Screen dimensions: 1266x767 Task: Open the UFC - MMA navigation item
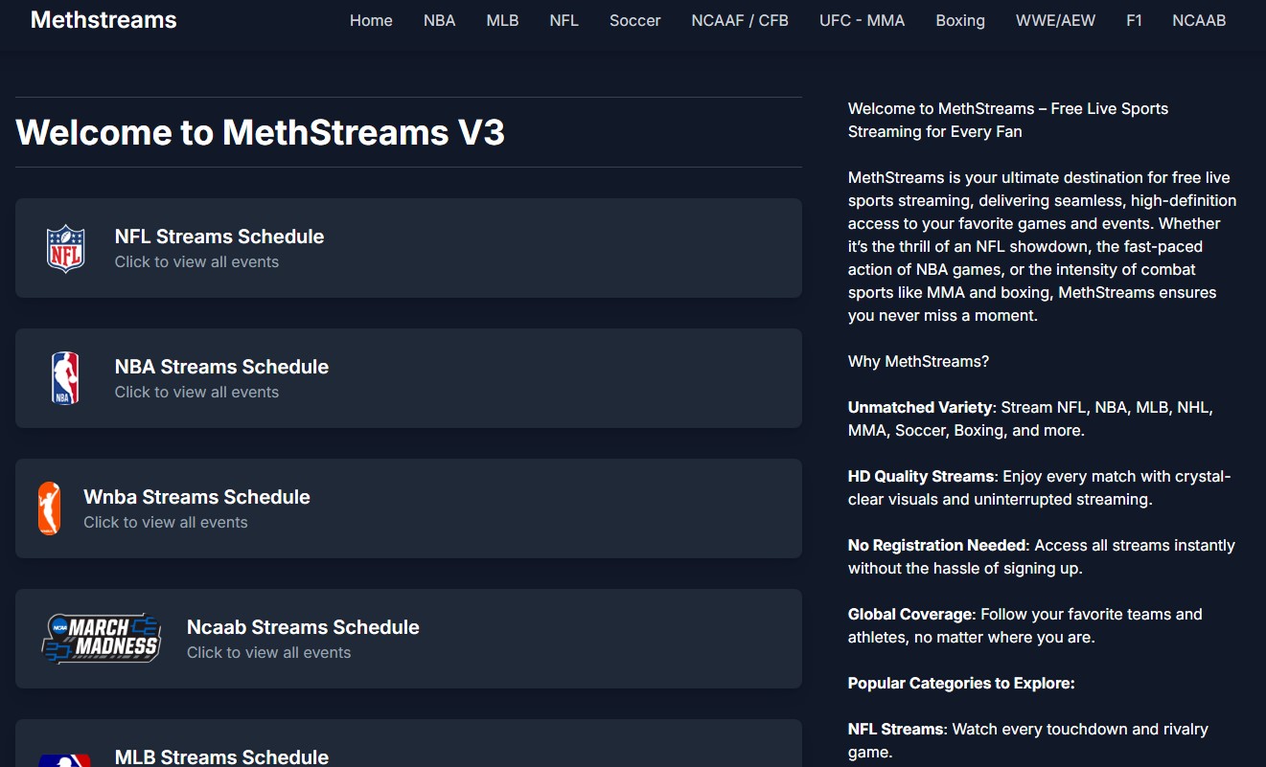point(863,20)
